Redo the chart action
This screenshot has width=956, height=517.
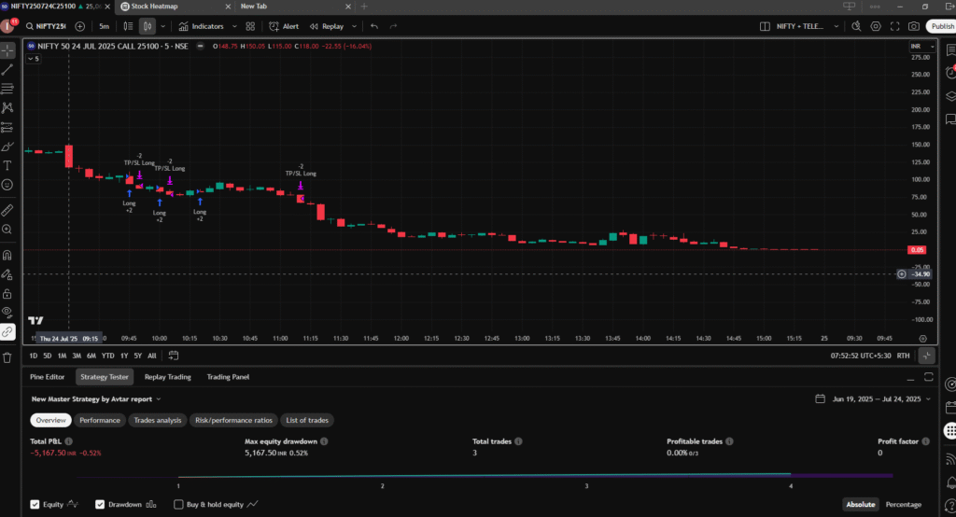tap(393, 26)
